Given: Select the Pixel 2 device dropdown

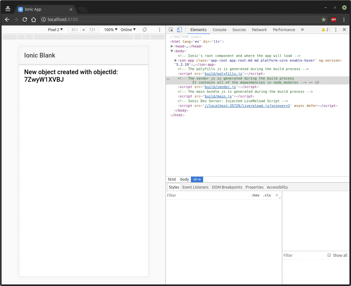Looking at the screenshot, I should click(x=55, y=30).
